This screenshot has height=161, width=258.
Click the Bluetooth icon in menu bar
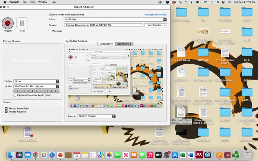point(191,2)
